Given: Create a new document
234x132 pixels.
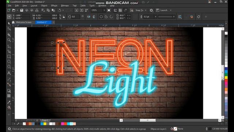Looking at the screenshot, I should 9,10.
